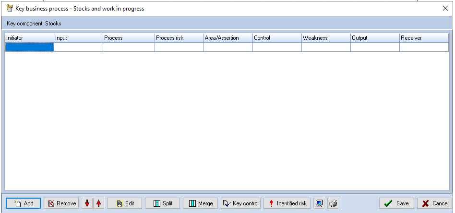Select the highlighted Initiator cell
Screen dimensions: 455x213
(29, 47)
